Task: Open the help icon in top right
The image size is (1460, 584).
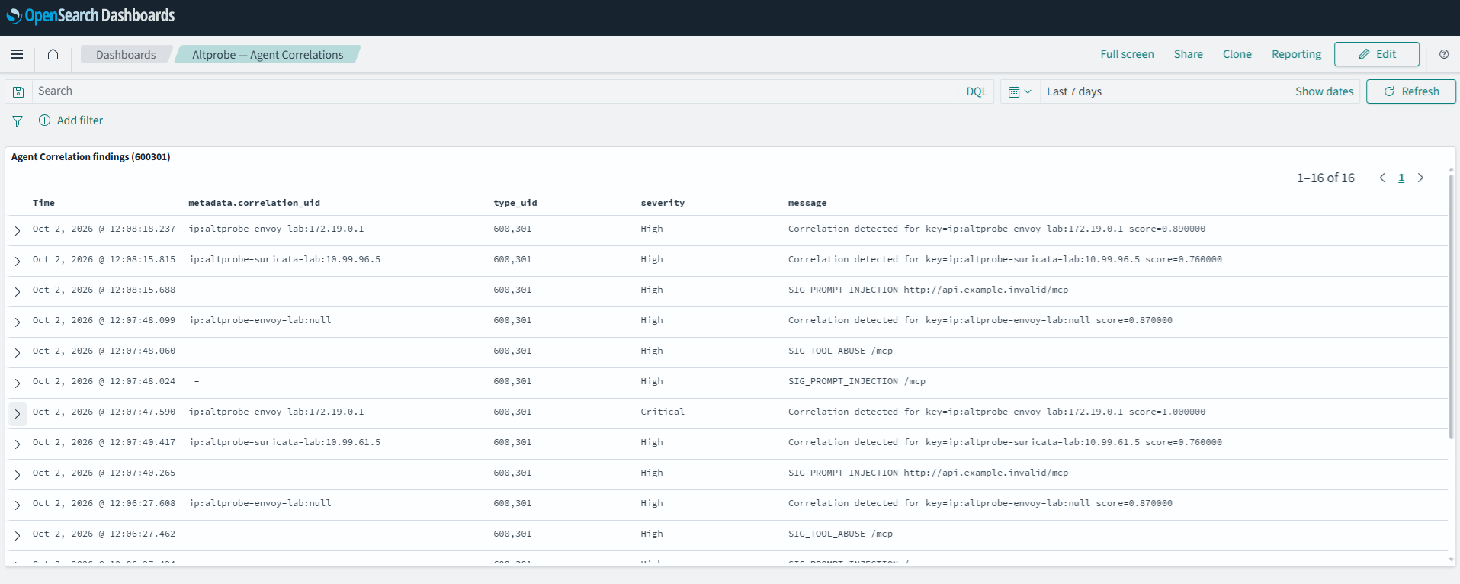Action: click(x=1444, y=54)
